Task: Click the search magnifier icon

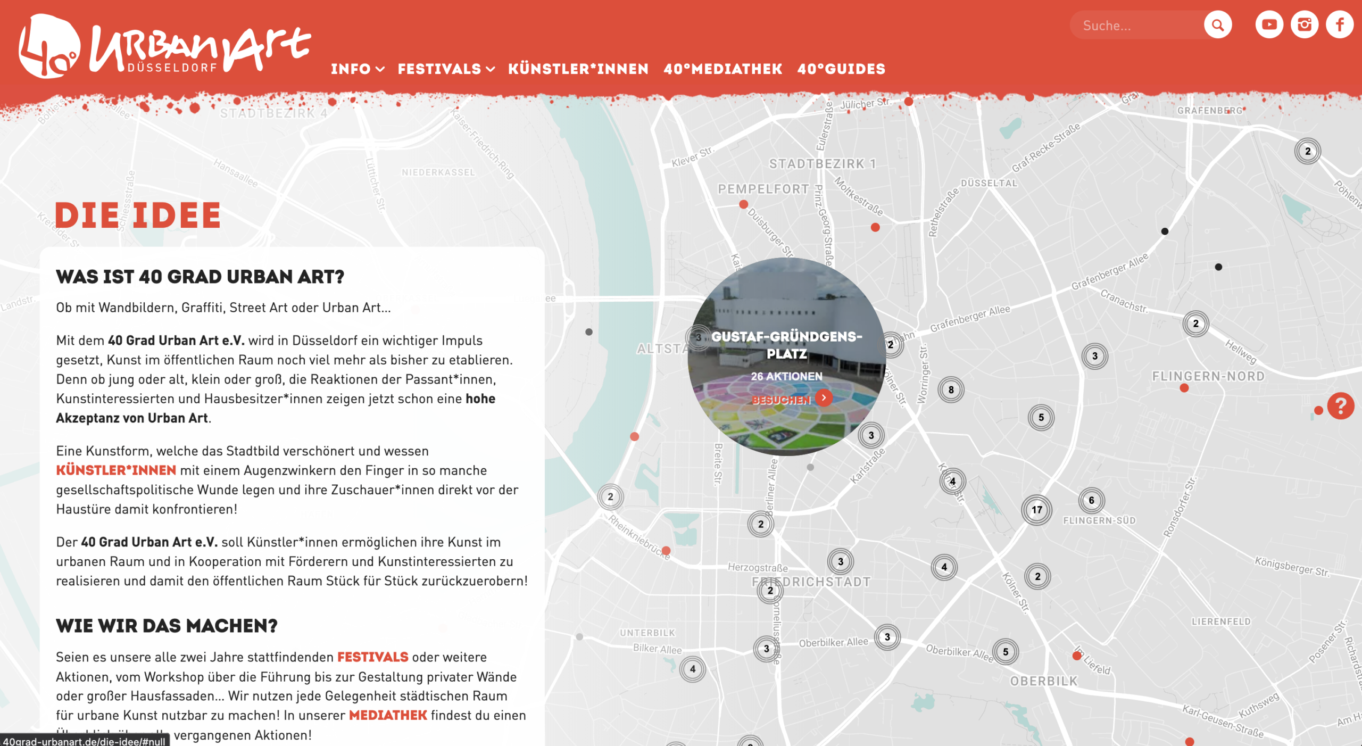Action: [1218, 25]
